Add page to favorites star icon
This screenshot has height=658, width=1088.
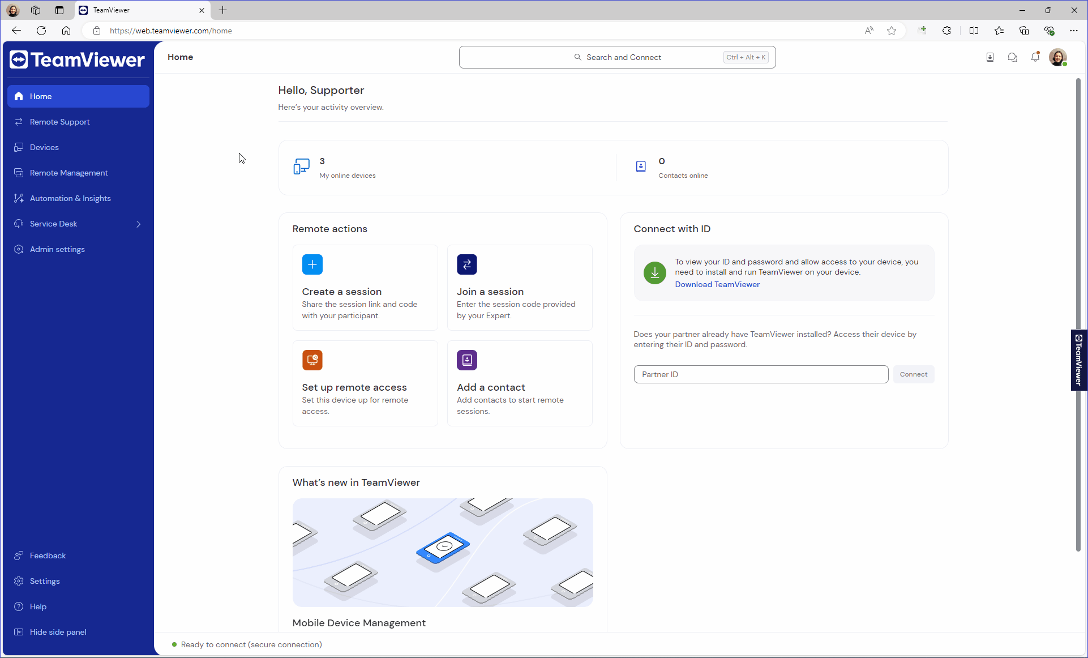point(892,31)
